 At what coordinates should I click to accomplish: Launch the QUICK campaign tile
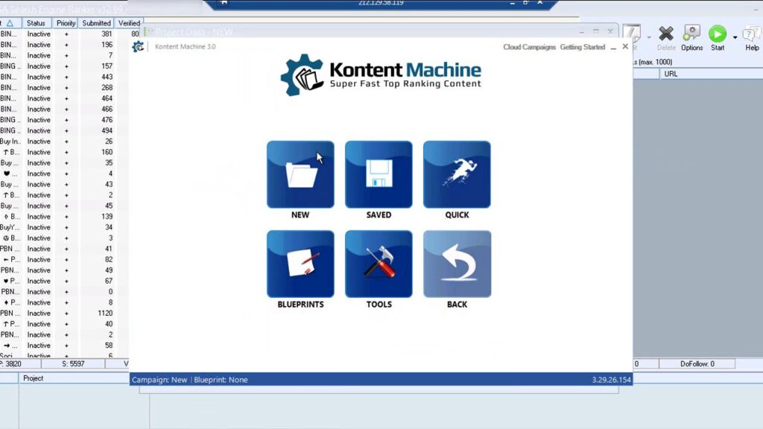[457, 174]
